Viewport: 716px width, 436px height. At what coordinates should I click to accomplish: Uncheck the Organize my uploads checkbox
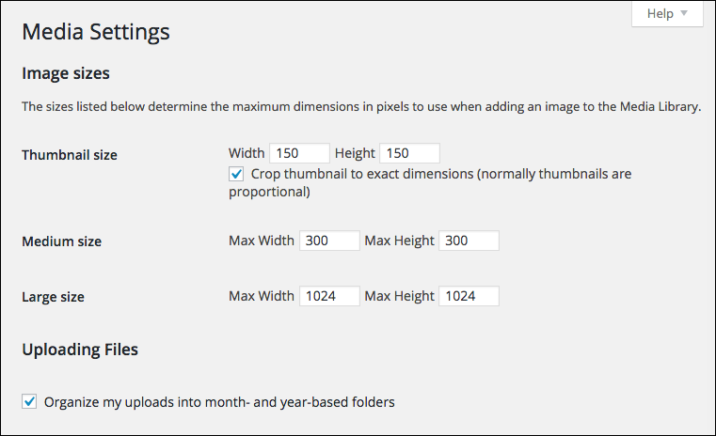click(29, 402)
